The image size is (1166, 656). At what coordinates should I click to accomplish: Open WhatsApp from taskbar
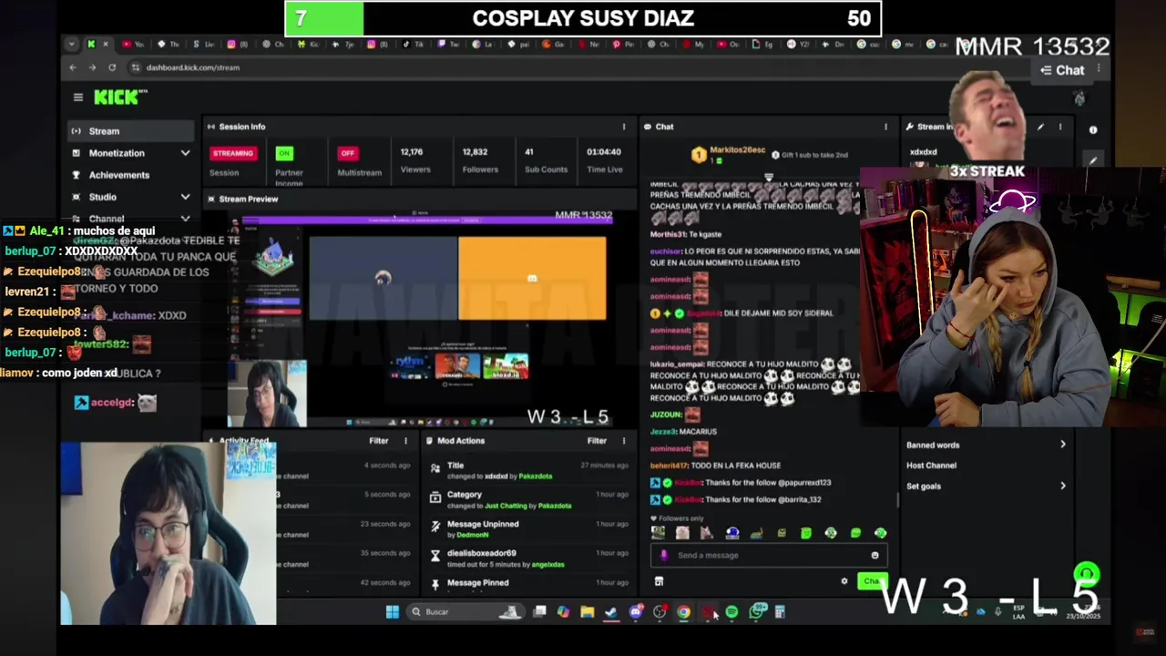click(x=756, y=611)
